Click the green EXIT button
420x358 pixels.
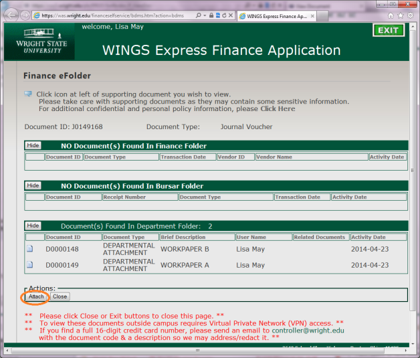pos(389,30)
